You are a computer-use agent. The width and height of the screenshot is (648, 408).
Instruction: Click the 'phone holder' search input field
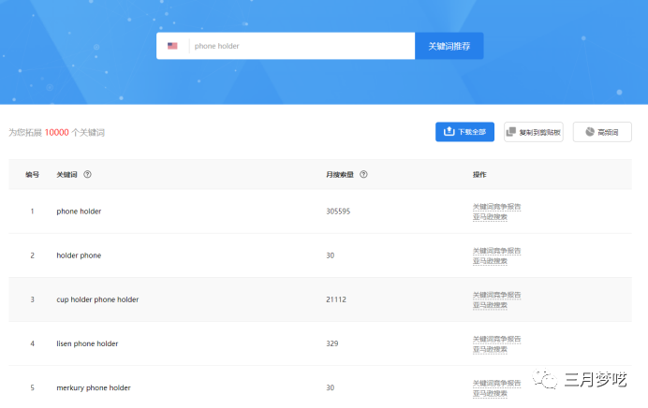point(300,46)
